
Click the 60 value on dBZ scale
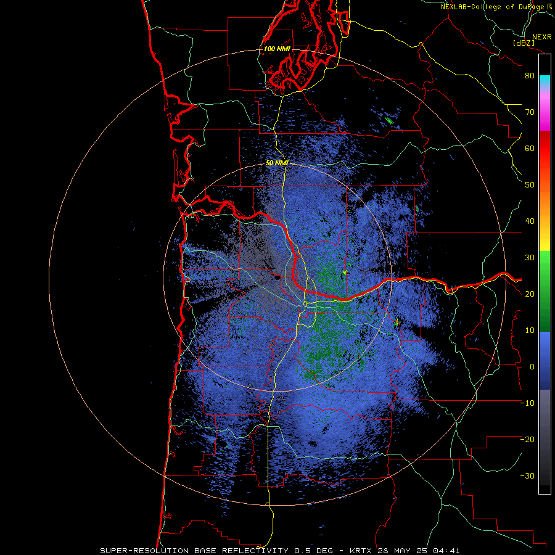[x=530, y=148]
